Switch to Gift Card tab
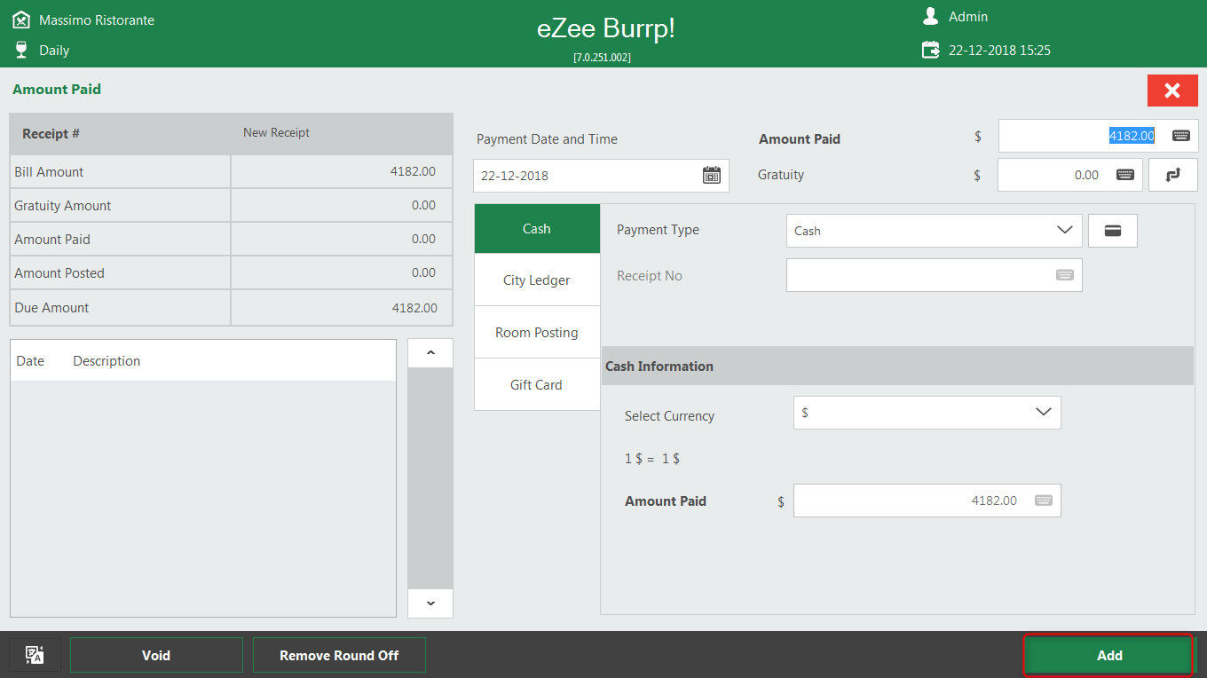 coord(537,385)
